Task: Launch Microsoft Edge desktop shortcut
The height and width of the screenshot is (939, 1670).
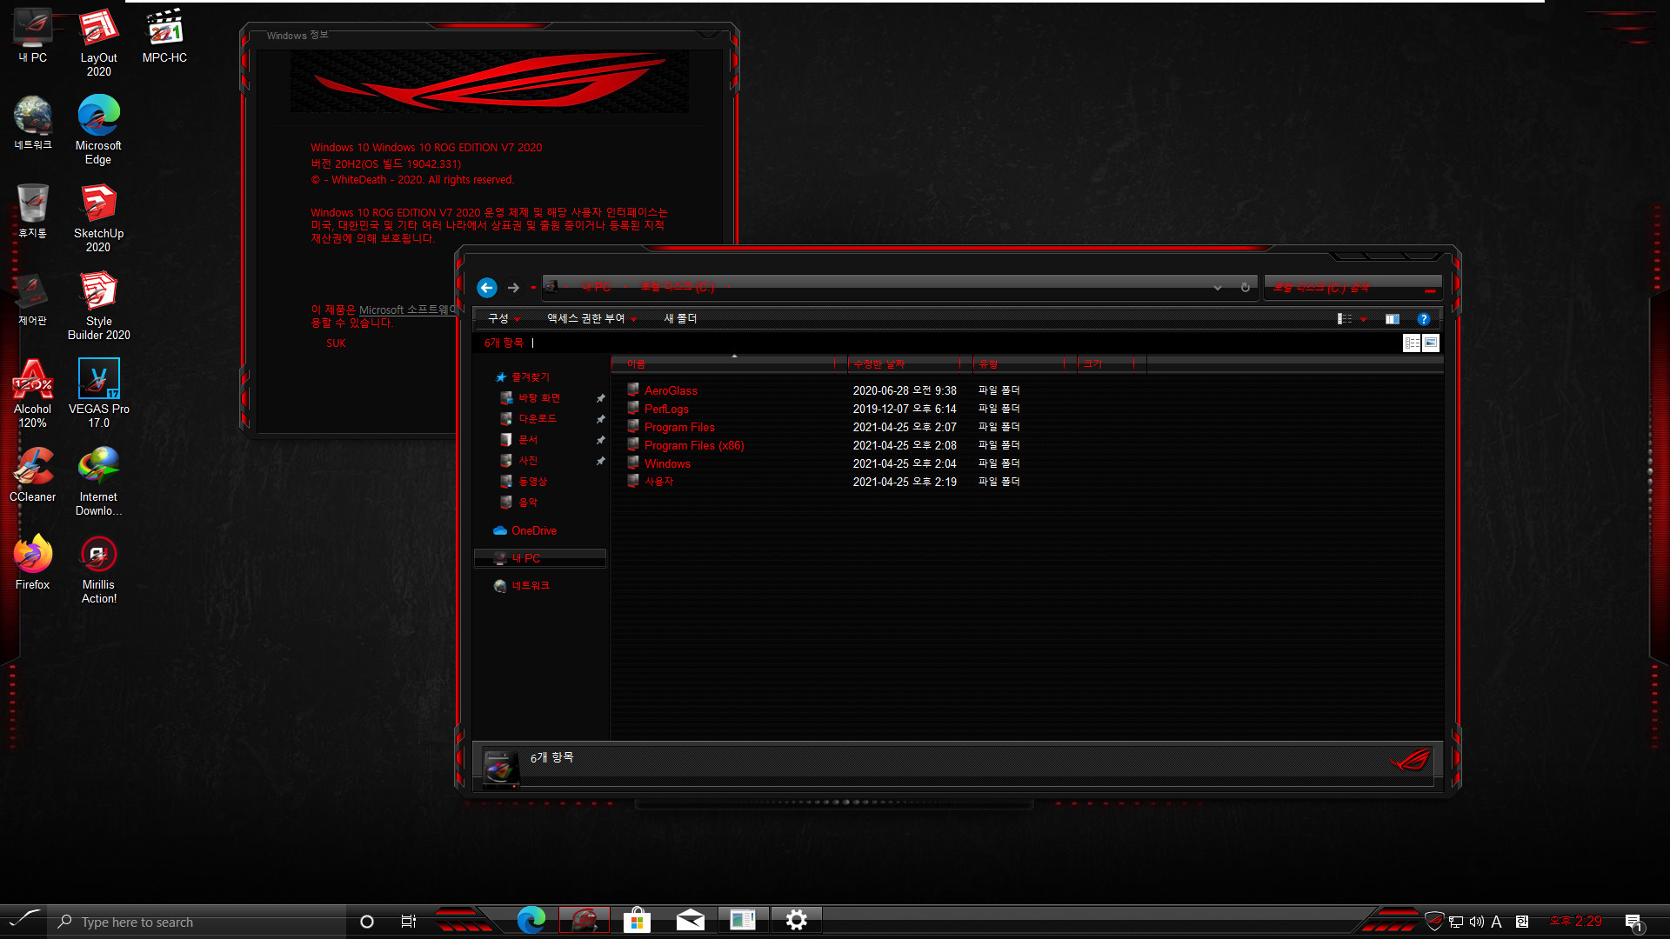Action: tap(98, 130)
